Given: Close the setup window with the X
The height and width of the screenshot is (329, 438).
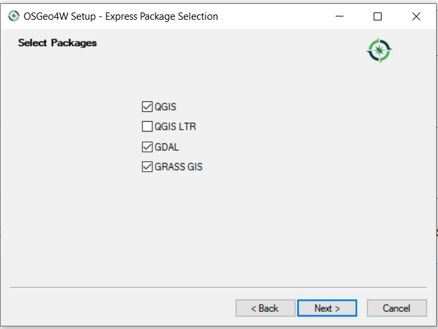Looking at the screenshot, I should pos(416,16).
